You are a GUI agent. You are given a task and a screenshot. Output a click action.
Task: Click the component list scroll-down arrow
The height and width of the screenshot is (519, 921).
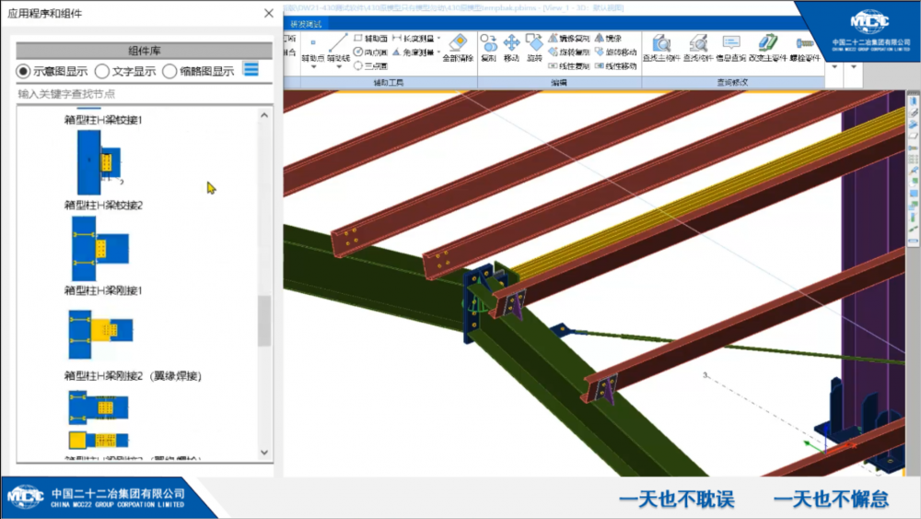[264, 452]
